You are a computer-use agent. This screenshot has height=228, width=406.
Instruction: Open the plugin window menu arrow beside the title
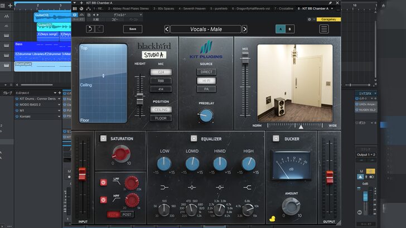point(75,3)
